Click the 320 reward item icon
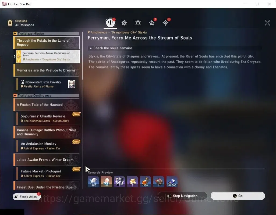 (x=146, y=181)
